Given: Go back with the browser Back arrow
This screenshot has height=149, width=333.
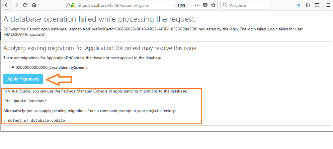Looking at the screenshot, I should pos(7,5).
